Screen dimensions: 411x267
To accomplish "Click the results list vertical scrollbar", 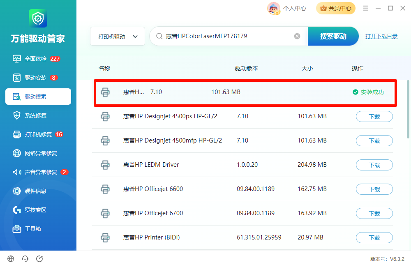I will click(x=408, y=109).
